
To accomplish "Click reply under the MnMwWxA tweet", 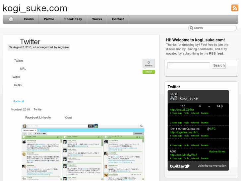I will [186, 158].
